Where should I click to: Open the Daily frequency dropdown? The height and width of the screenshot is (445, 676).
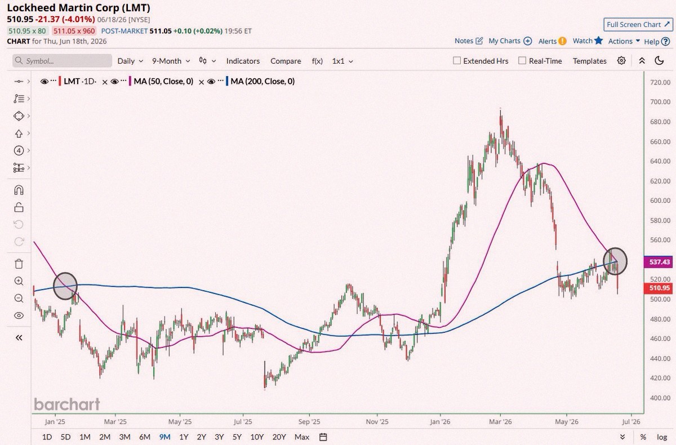coord(130,61)
